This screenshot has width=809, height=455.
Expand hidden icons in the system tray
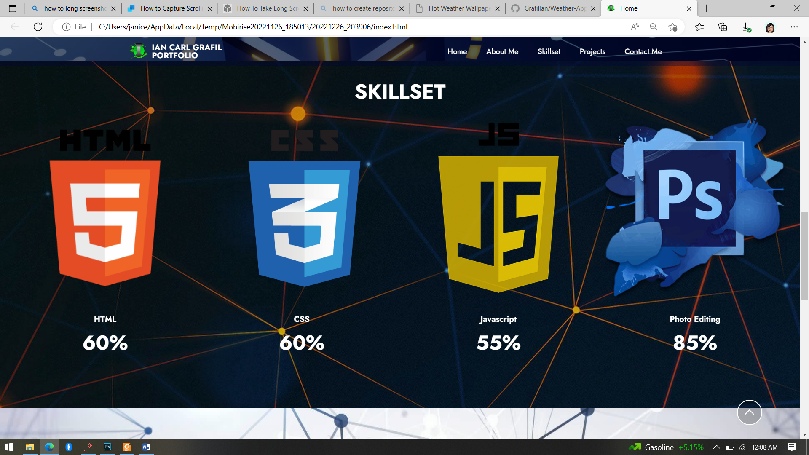(717, 447)
